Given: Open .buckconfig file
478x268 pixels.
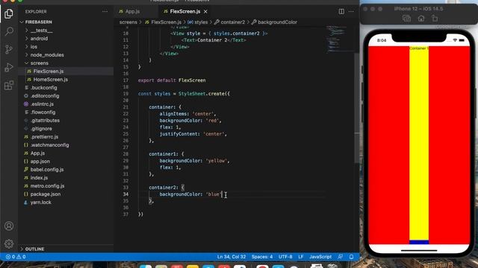Looking at the screenshot, I should coord(43,88).
